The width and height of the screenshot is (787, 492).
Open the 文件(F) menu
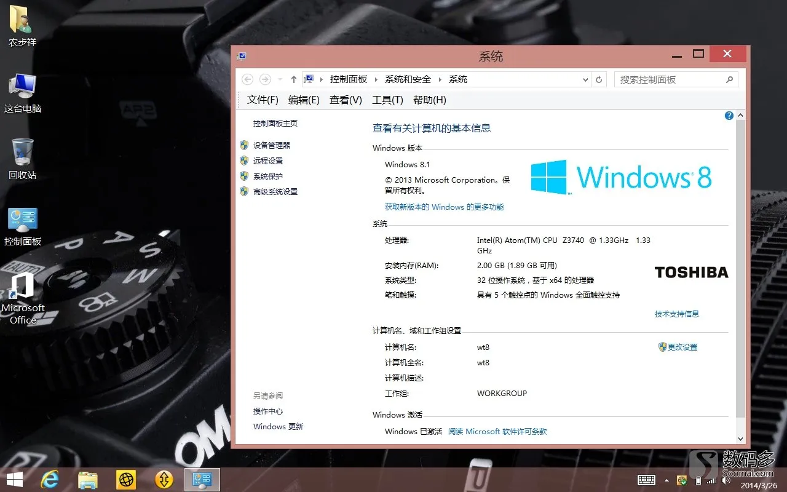click(x=263, y=100)
